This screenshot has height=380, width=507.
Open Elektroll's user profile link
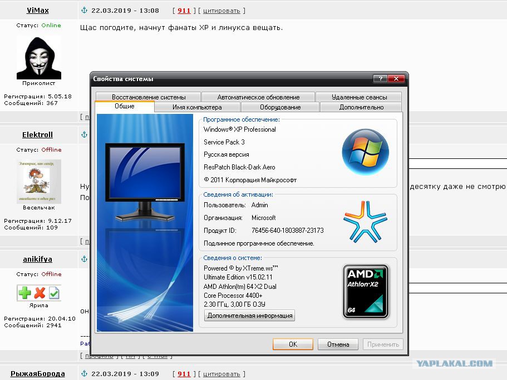[37, 134]
